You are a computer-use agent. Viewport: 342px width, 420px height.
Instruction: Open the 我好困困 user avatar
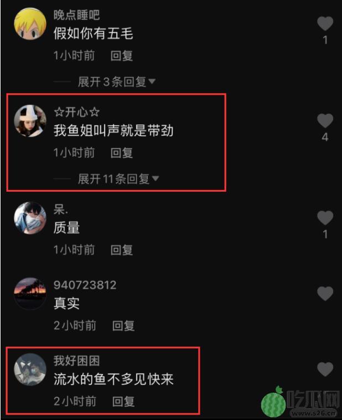[30, 370]
